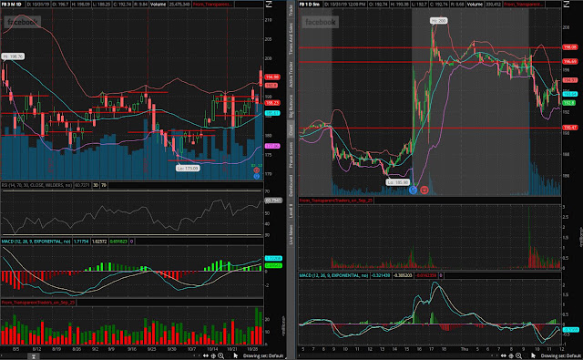Image resolution: width=583 pixels, height=360 pixels.
Task: Click From_TransparentTraders study label below daily MACD
Action: click(x=38, y=303)
